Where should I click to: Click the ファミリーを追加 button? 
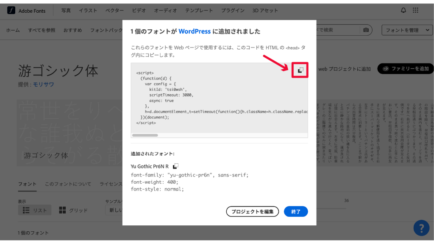[406, 69]
